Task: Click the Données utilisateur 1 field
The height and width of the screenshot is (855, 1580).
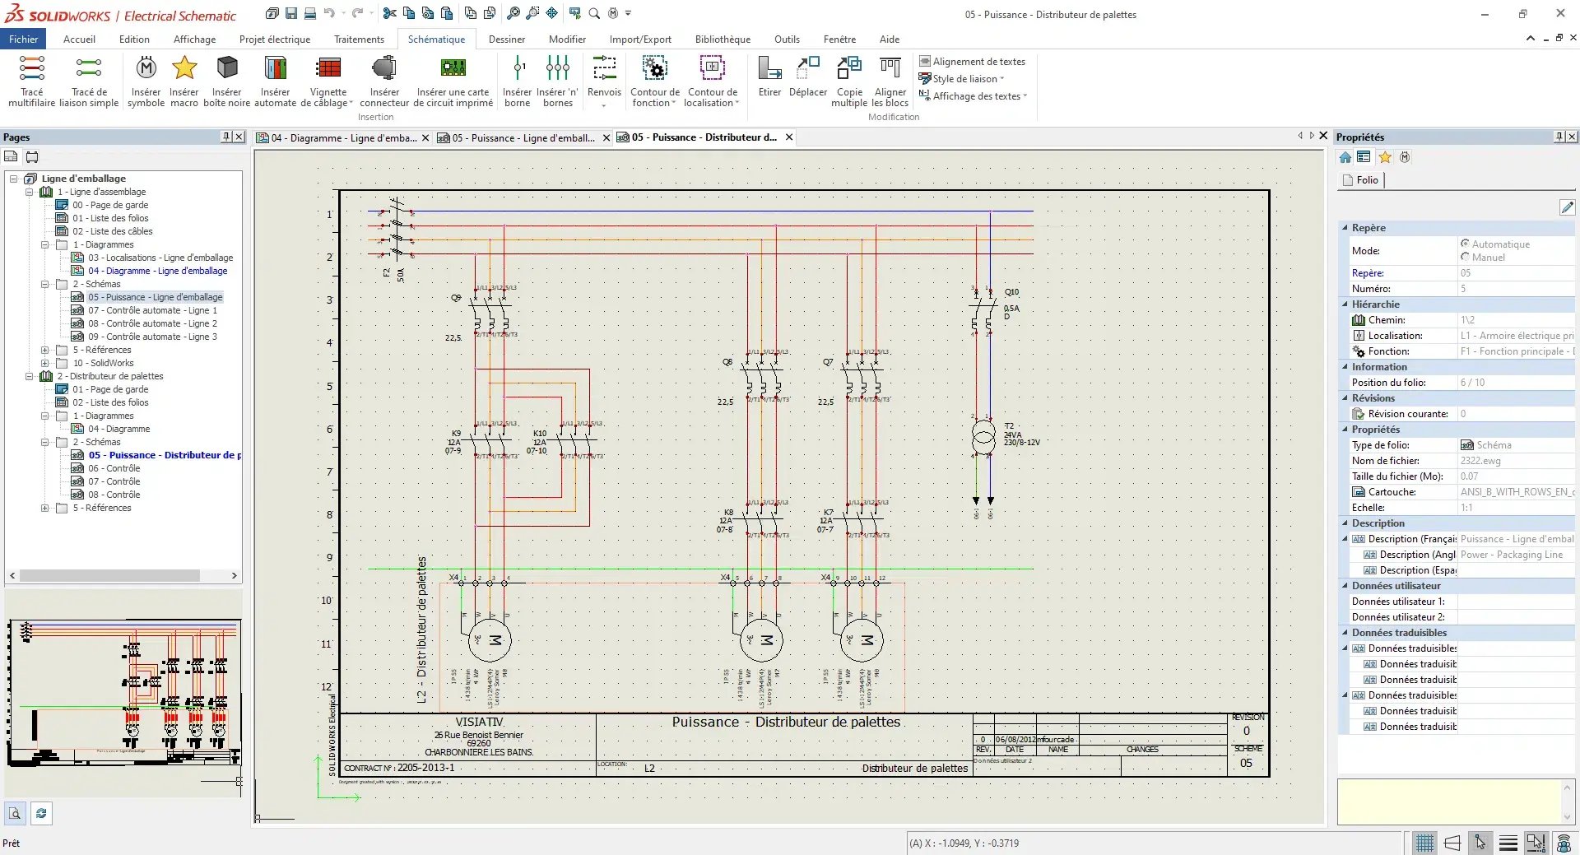Action: pos(1516,602)
